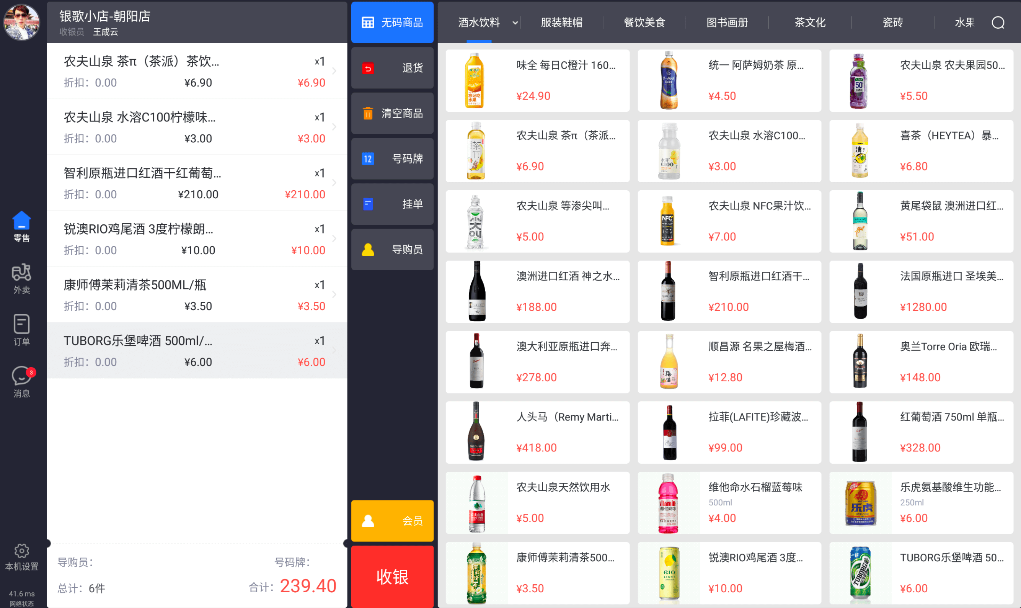The width and height of the screenshot is (1021, 608).
Task: Click the red 收银 checkout button
Action: 392,577
